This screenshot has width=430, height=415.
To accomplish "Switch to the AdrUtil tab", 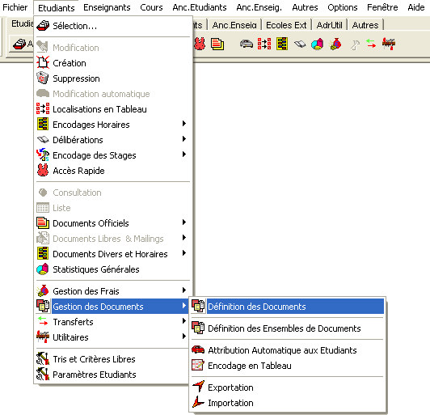I will pyautogui.click(x=329, y=25).
